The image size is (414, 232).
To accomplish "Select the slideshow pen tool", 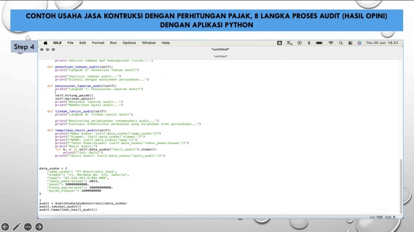I will pyautogui.click(x=17, y=227).
